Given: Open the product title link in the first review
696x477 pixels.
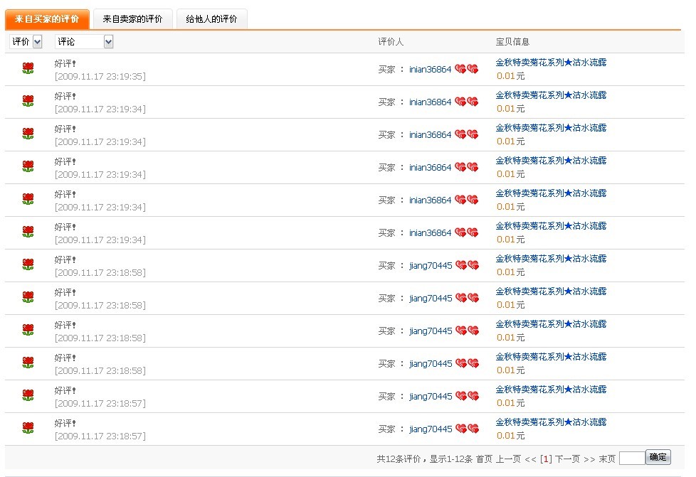Looking at the screenshot, I should point(551,63).
